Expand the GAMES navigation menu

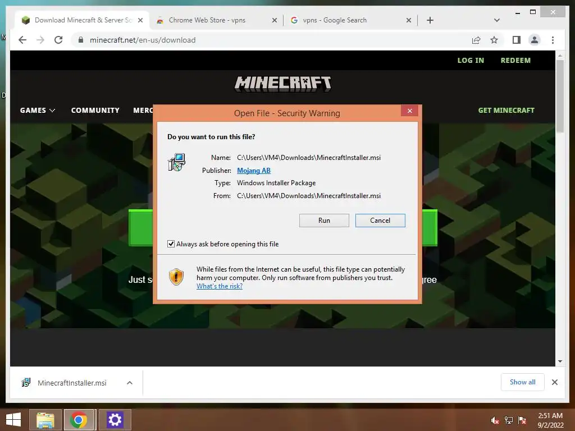[x=38, y=111]
